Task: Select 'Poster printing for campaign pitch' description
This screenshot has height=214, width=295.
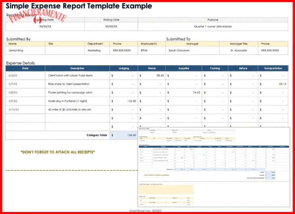Action: tap(77, 92)
